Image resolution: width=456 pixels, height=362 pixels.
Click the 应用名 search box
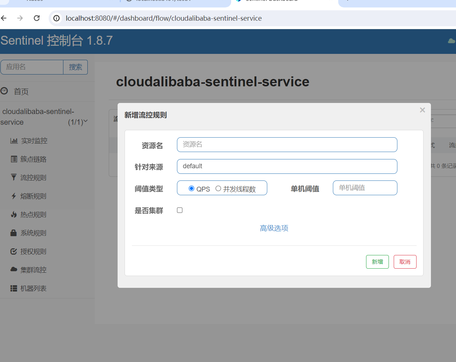tap(32, 67)
